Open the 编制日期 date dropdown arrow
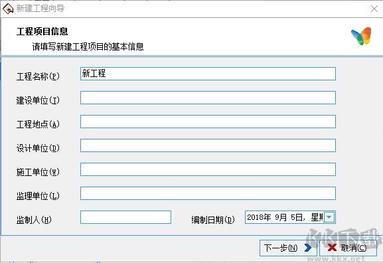This screenshot has width=383, height=263. tap(329, 217)
